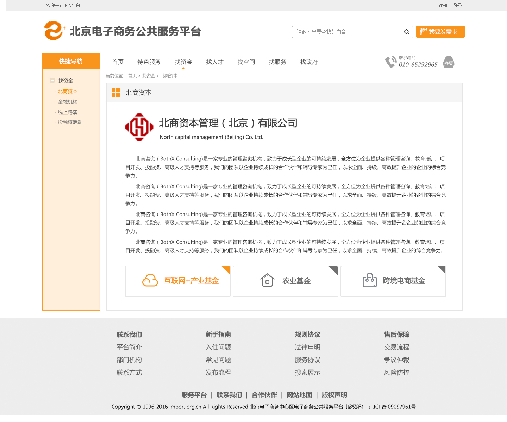Screen dimensions: 507x422
Task: Open the 特色服务 navigation tab
Action: (149, 62)
